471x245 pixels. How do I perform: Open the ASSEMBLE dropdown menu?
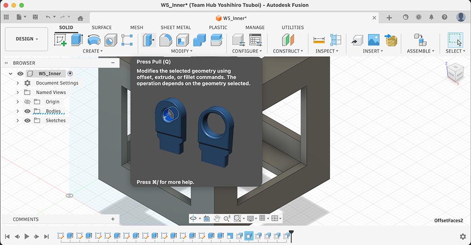click(420, 51)
